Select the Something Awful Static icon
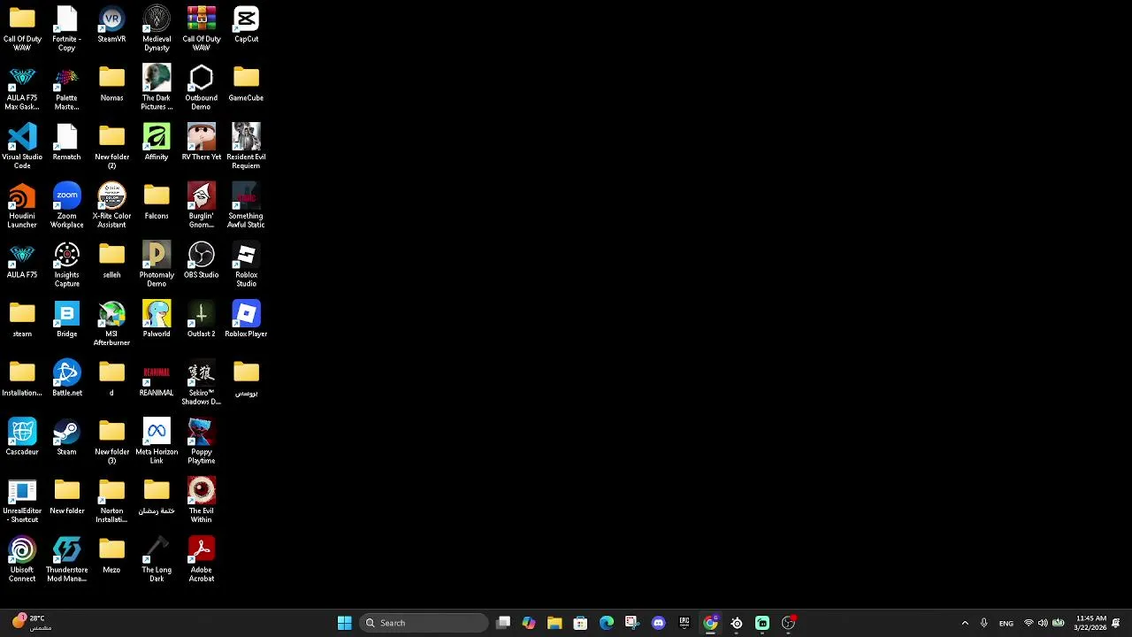Image resolution: width=1132 pixels, height=637 pixels. [x=246, y=206]
